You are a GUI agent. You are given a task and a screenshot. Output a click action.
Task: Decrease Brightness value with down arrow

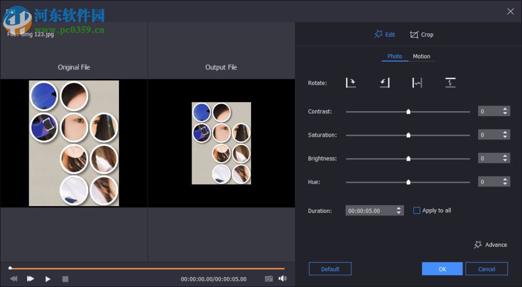click(x=505, y=161)
